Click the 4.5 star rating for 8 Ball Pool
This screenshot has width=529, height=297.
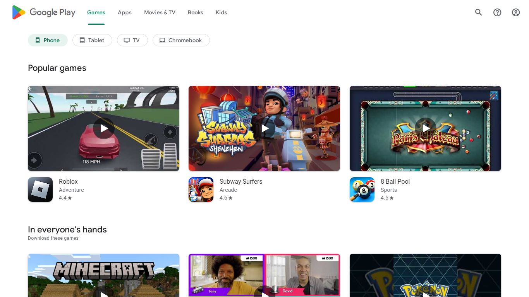(x=387, y=198)
